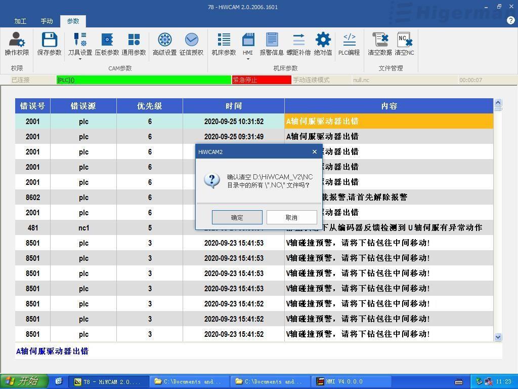Click error number 8602 cell
The image size is (518, 389).
pos(32,198)
